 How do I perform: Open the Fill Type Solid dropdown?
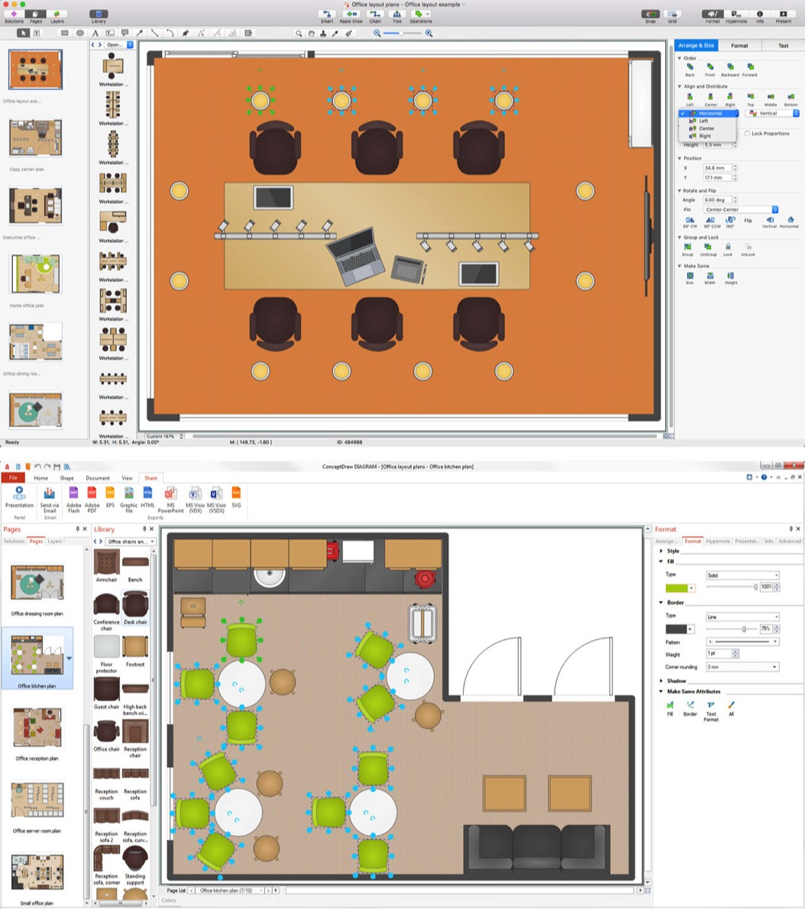tap(742, 575)
